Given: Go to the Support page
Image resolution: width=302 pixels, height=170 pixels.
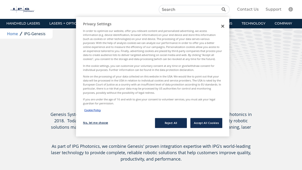Looking at the screenshot, I should tap(273, 9).
